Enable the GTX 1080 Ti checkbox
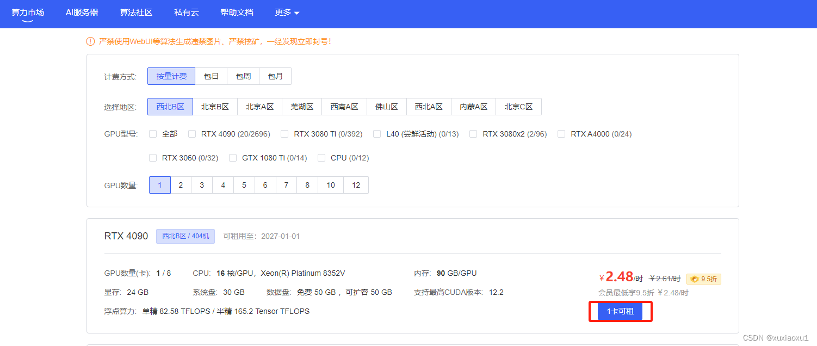Screen dimensions: 817x346 [233, 158]
